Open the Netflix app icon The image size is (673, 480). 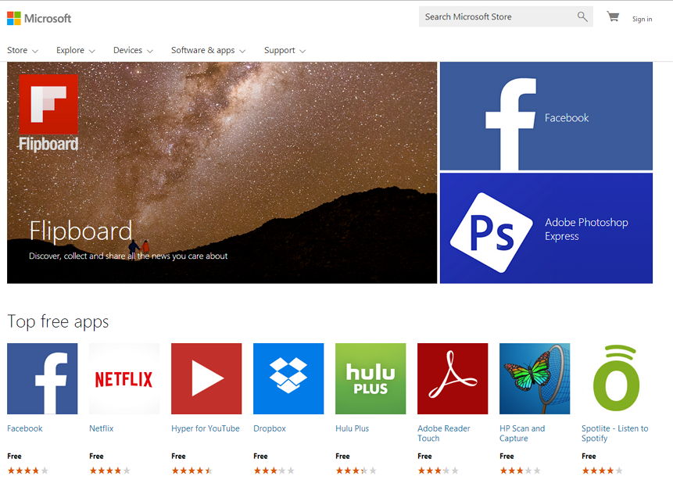[124, 378]
